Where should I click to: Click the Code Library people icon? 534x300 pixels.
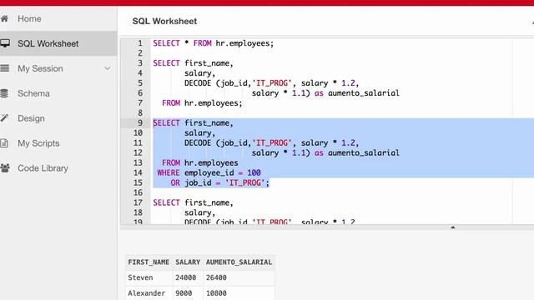click(5, 168)
